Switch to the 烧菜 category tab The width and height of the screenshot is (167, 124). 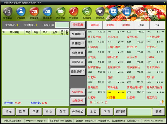(x=142, y=25)
